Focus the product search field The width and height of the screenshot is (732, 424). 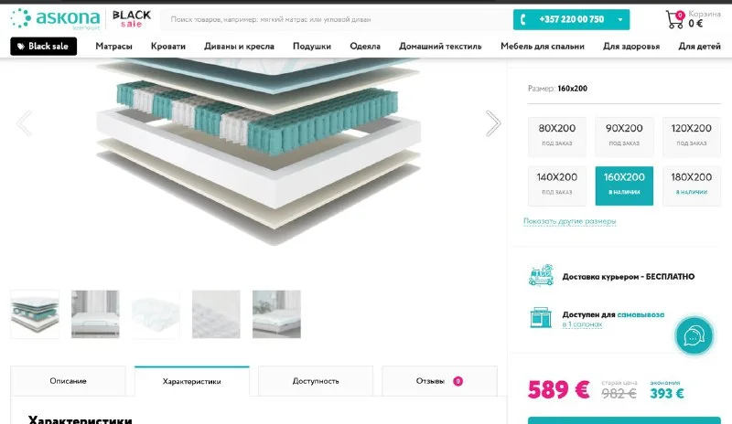pyautogui.click(x=336, y=19)
